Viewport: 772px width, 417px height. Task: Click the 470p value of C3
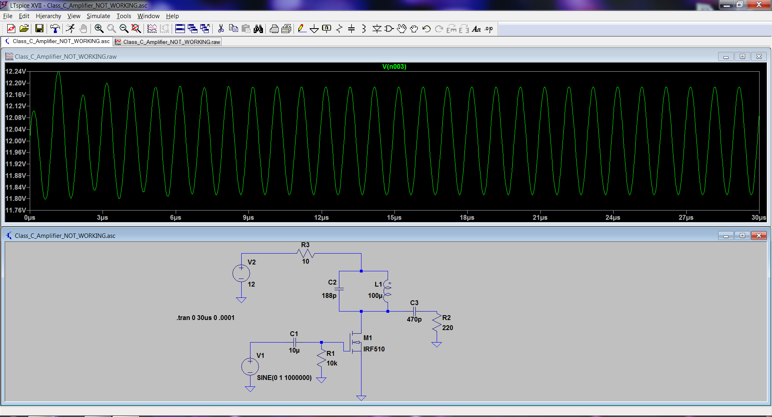pyautogui.click(x=414, y=319)
